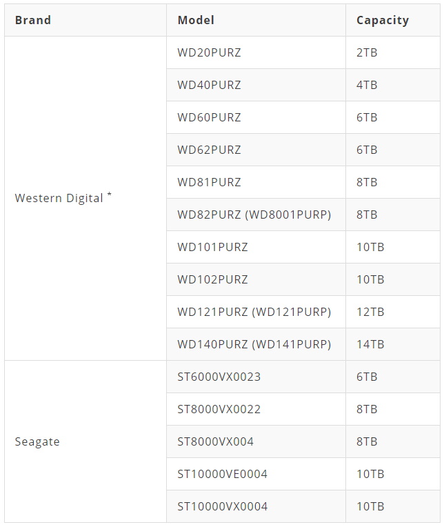
Task: Select the WD20PURZ model cell
Action: (x=256, y=52)
